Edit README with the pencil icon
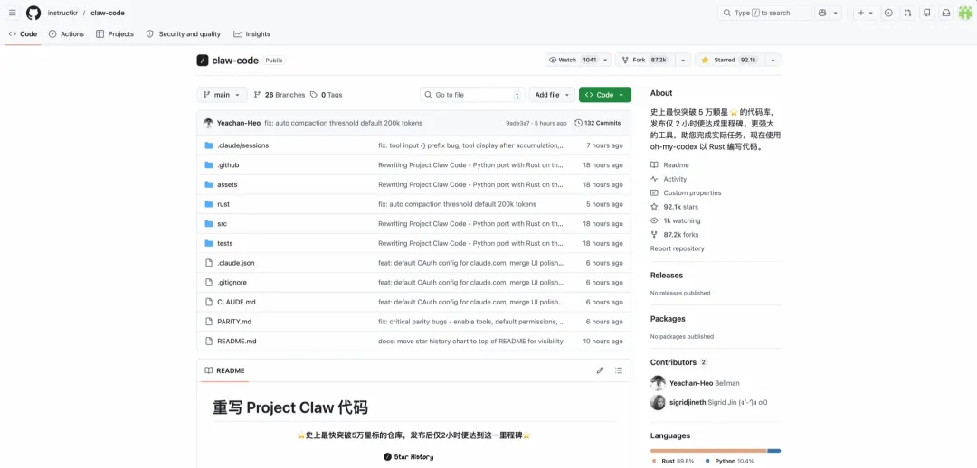Screen dimensions: 977x468 tap(600, 370)
